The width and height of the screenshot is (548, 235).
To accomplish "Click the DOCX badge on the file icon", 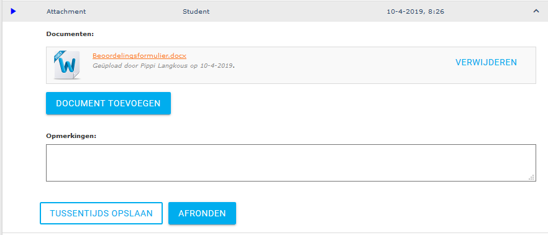I will pyautogui.click(x=58, y=55).
